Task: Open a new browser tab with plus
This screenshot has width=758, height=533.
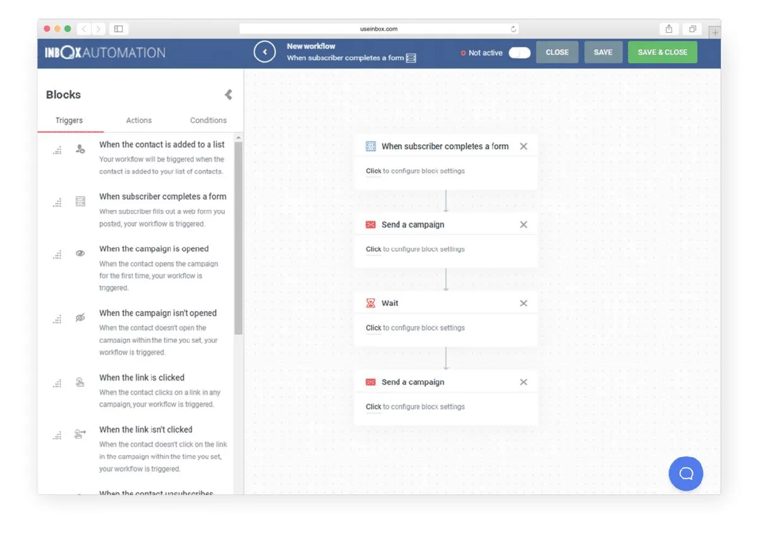Action: click(714, 32)
